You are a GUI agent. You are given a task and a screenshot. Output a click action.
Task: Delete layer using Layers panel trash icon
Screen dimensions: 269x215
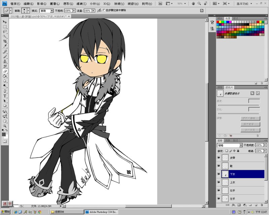pyautogui.click(x=262, y=205)
